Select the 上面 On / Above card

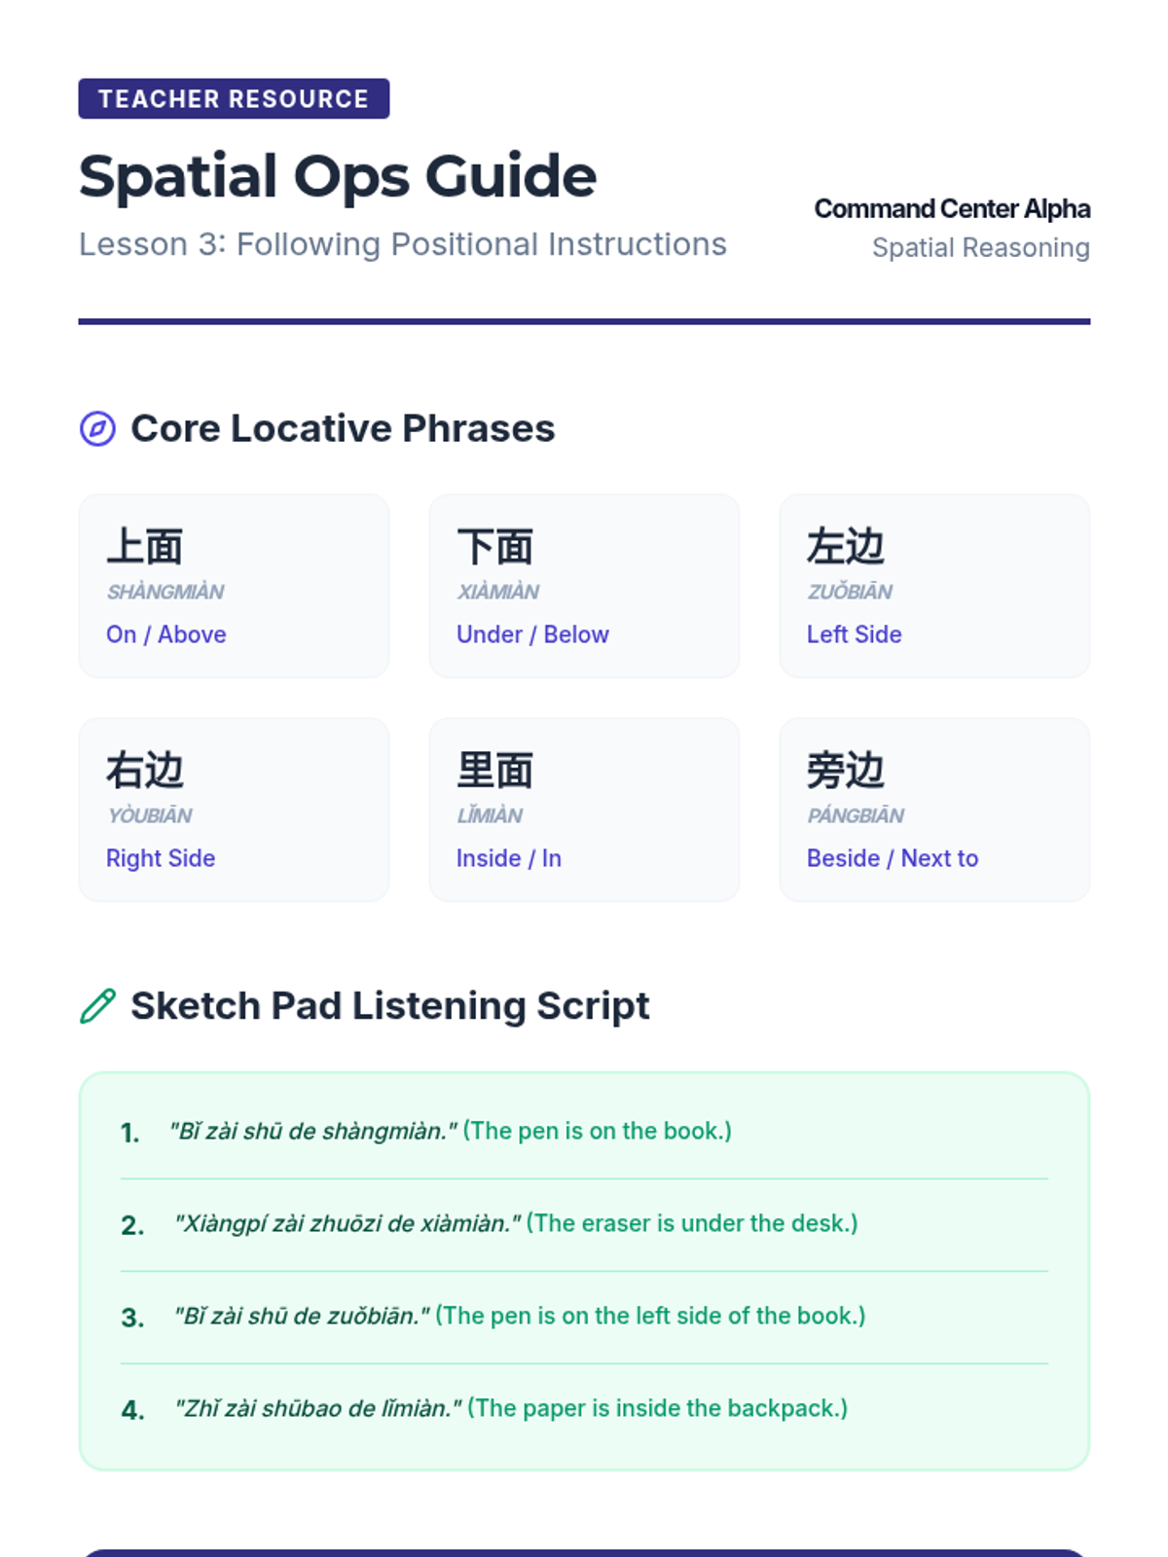(x=234, y=586)
